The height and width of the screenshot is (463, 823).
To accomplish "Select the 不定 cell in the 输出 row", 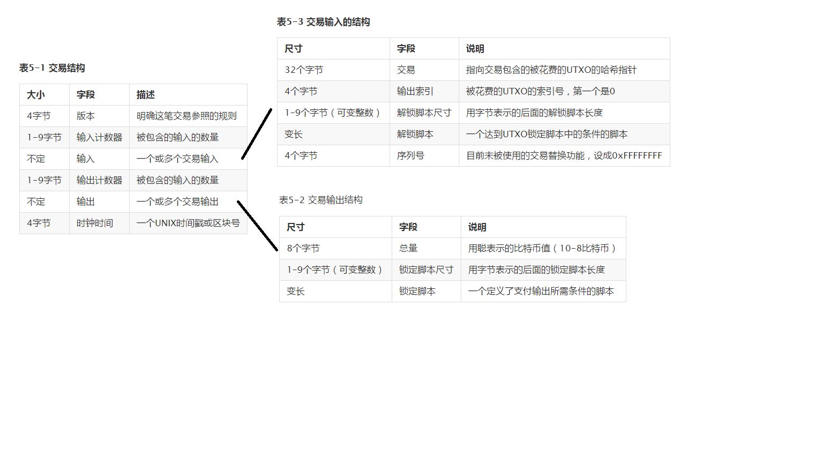I will [x=44, y=202].
